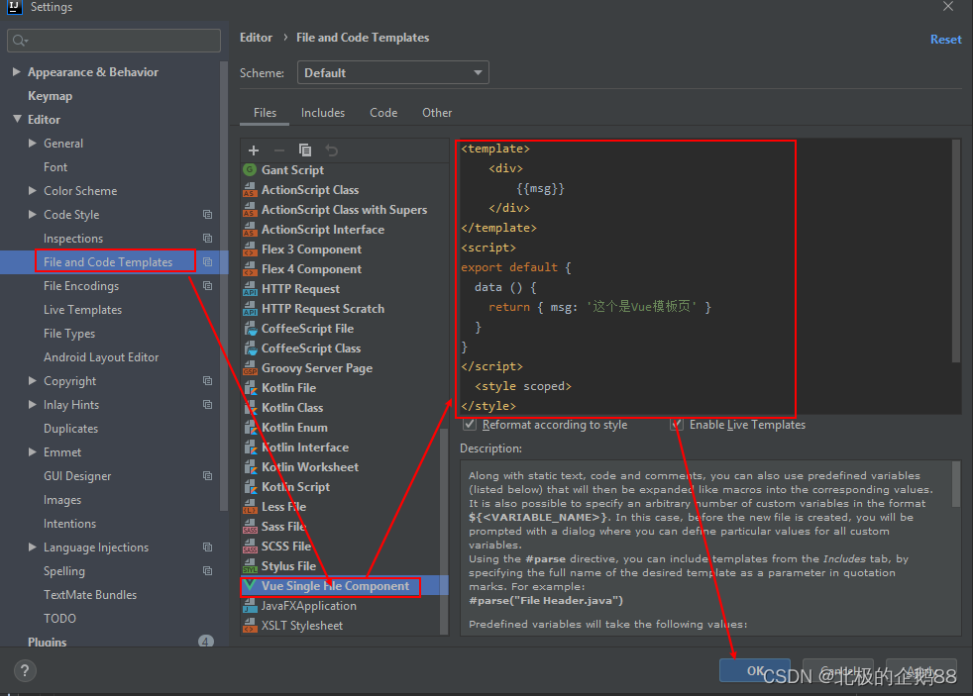Expand Appearance & Behavior tree node
Image resolution: width=973 pixels, height=696 pixels.
tap(17, 72)
